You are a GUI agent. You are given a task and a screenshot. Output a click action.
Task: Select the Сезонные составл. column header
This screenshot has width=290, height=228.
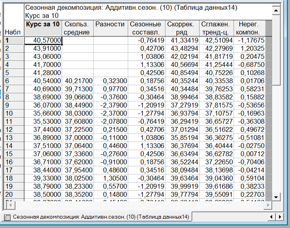pos(146,28)
